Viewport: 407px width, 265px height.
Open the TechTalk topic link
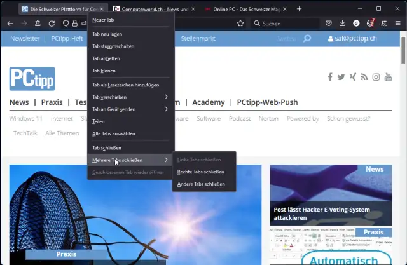[x=25, y=133]
